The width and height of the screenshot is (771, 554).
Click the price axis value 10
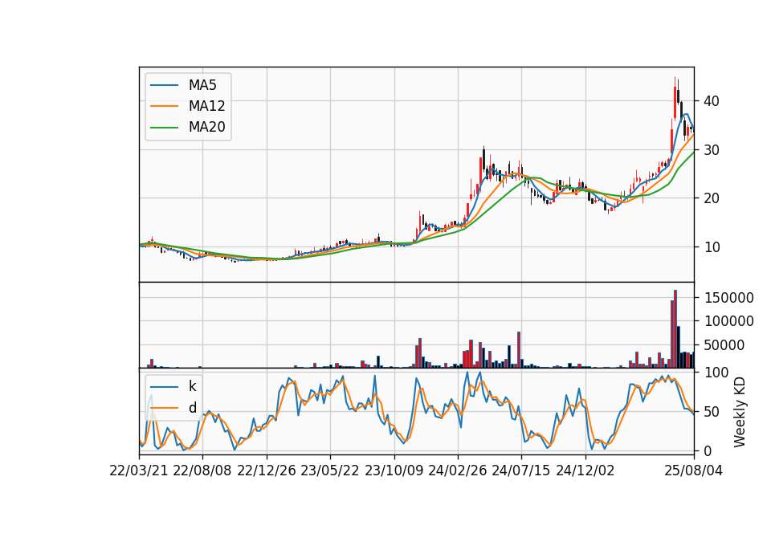712,247
